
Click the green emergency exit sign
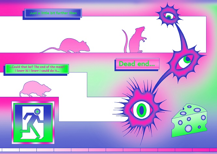(x=33, y=122)
